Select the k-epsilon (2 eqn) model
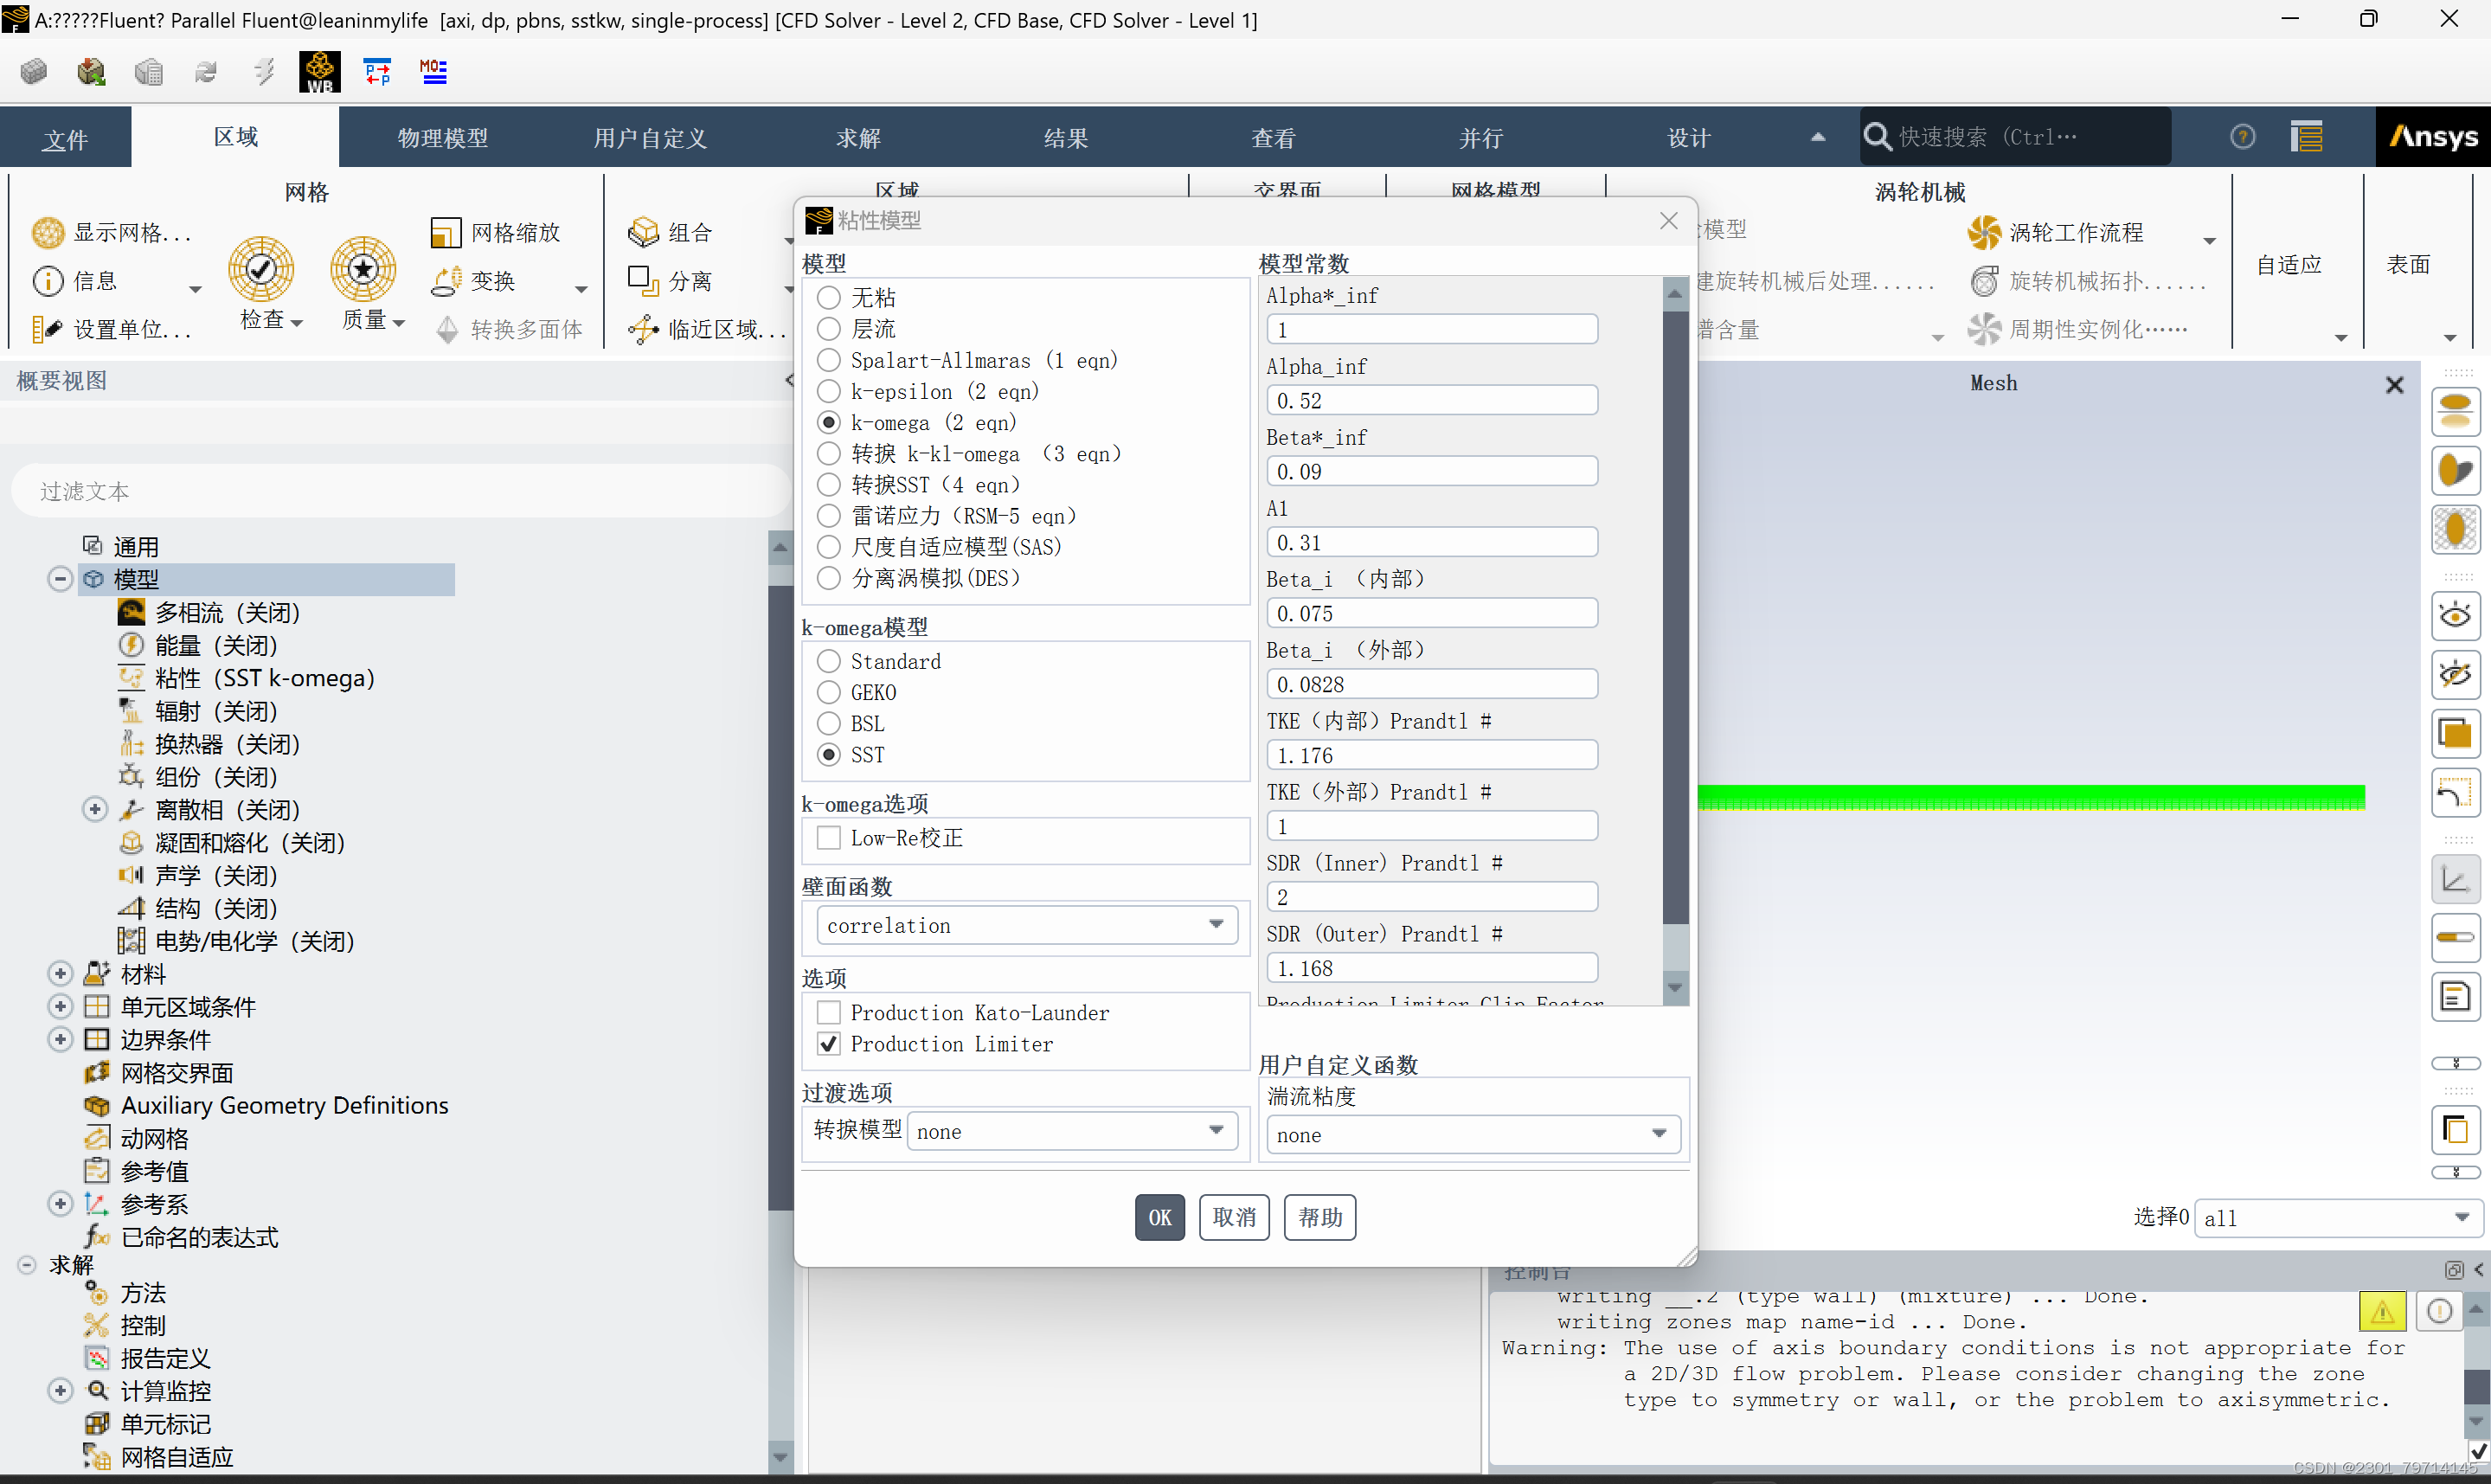The height and width of the screenshot is (1484, 2491). [x=829, y=392]
